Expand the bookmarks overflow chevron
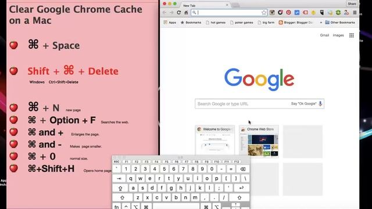Screen dimensions: 372x209 [x=321, y=23]
